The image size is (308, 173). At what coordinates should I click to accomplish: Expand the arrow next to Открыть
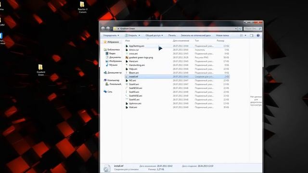coord(139,36)
